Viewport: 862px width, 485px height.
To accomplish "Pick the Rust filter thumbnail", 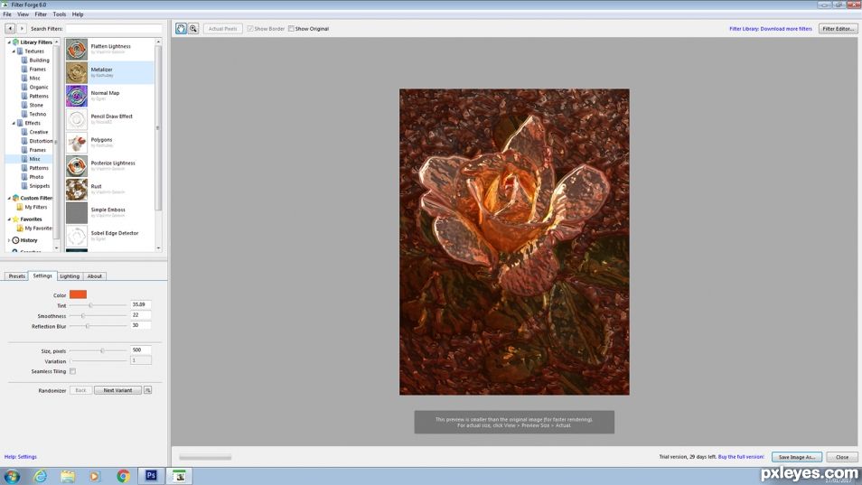I will click(x=77, y=190).
